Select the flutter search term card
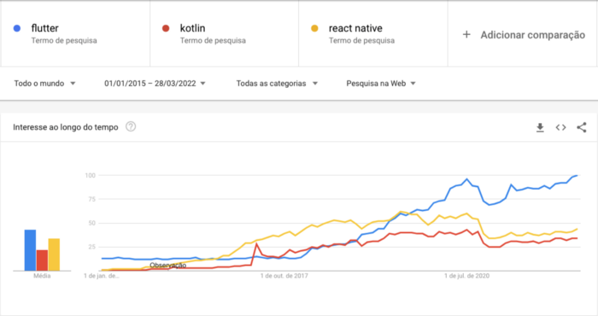This screenshot has height=316, width=598. (75, 33)
